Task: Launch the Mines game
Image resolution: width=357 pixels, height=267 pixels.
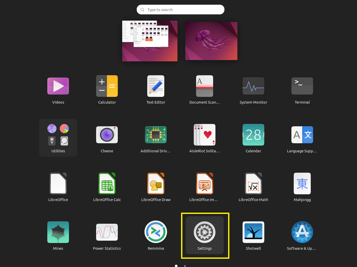Action: pyautogui.click(x=58, y=232)
